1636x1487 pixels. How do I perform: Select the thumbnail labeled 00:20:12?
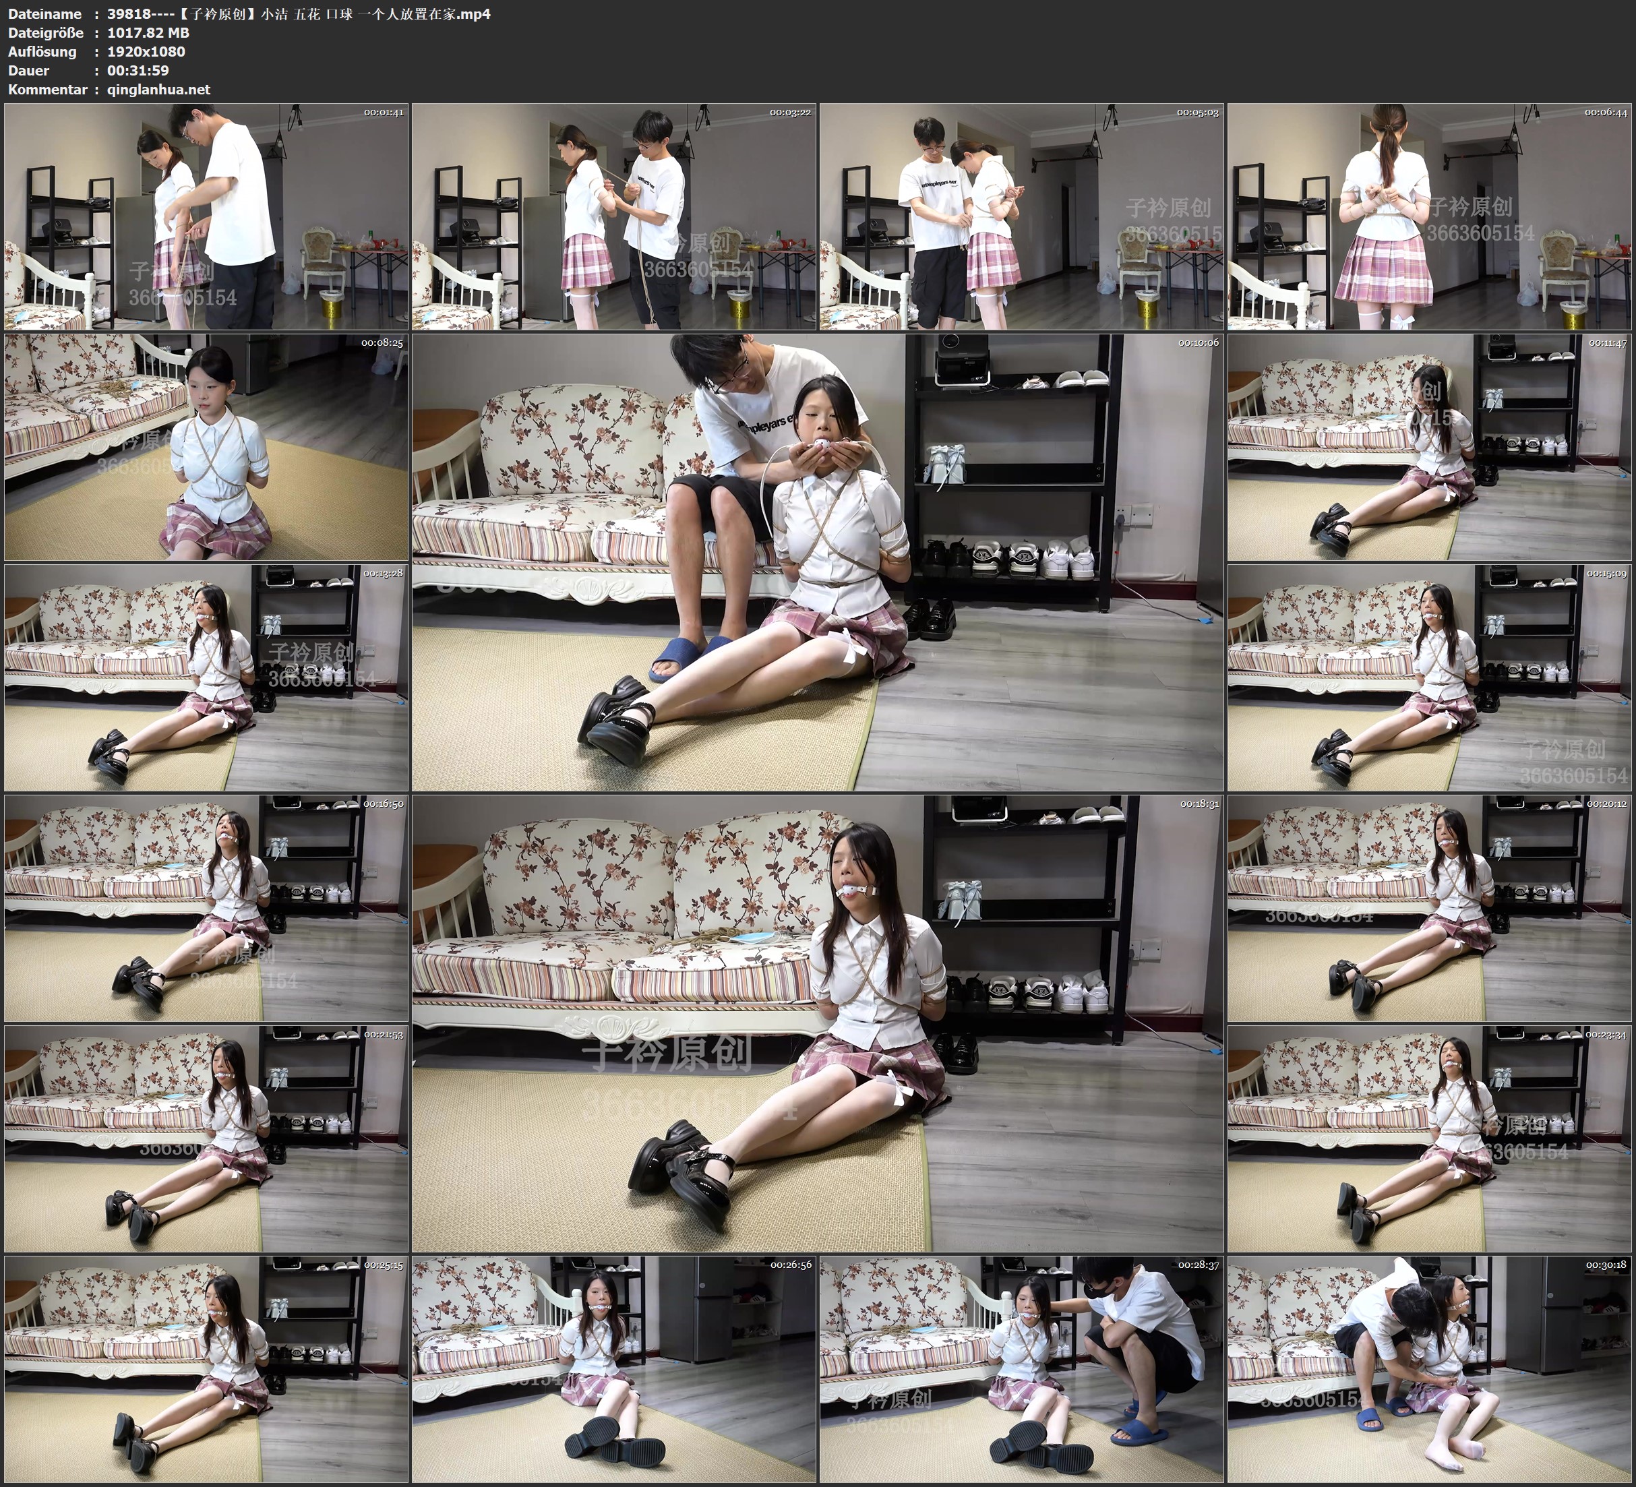1429,907
